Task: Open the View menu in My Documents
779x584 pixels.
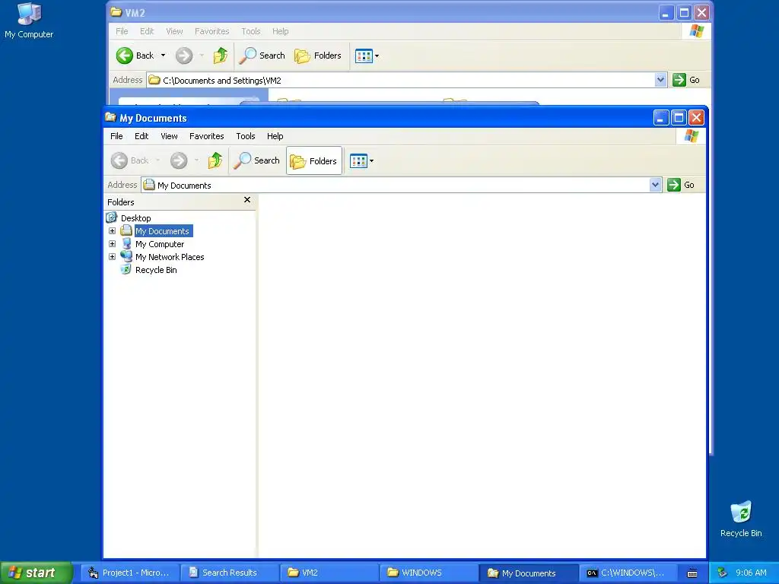Action: coord(169,136)
